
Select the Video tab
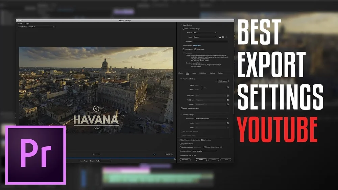pos(188,73)
